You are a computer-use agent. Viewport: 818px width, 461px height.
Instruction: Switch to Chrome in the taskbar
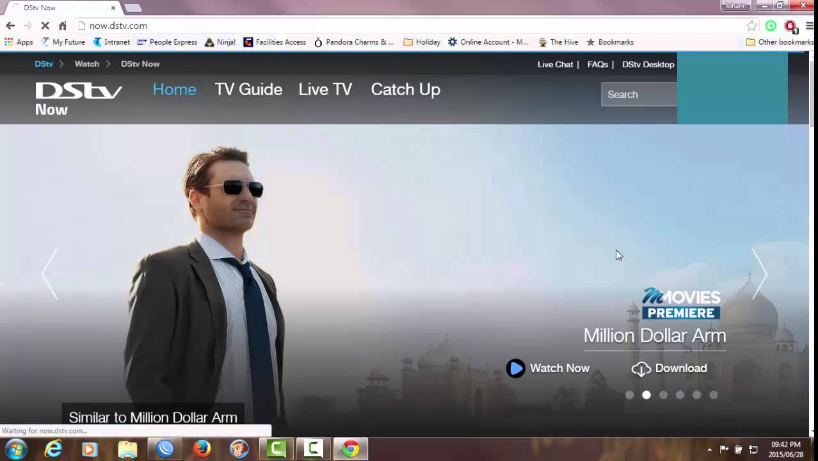tap(350, 449)
